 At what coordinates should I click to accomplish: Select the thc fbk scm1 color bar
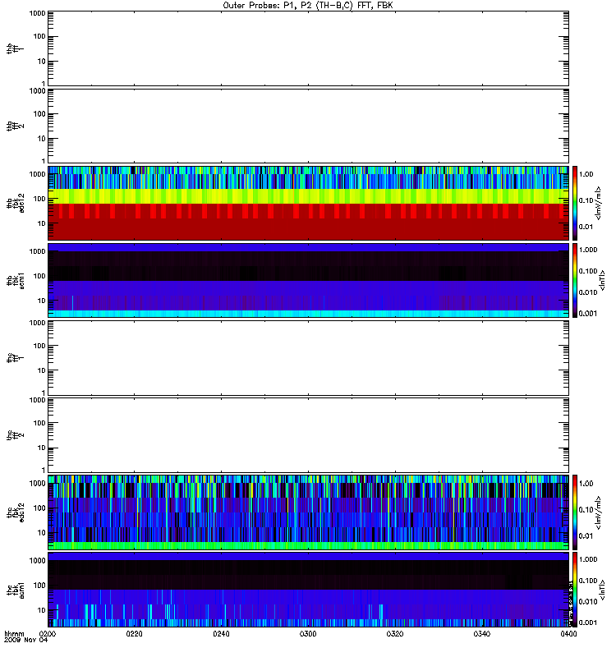(x=575, y=590)
